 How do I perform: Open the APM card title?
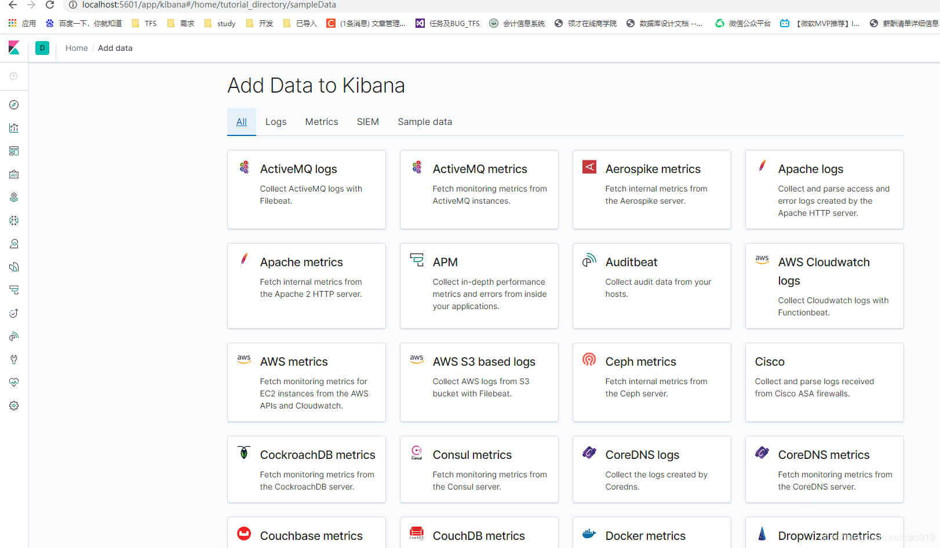coord(445,262)
